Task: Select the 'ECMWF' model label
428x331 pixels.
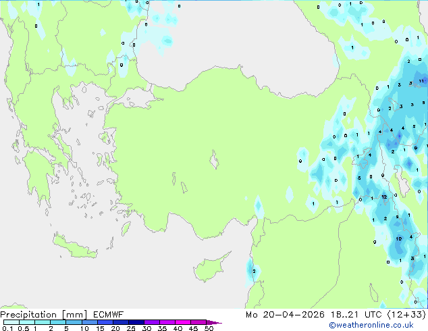Action: (x=109, y=315)
